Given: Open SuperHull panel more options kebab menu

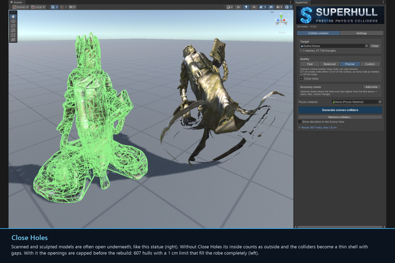Looking at the screenshot, I should click(383, 2).
